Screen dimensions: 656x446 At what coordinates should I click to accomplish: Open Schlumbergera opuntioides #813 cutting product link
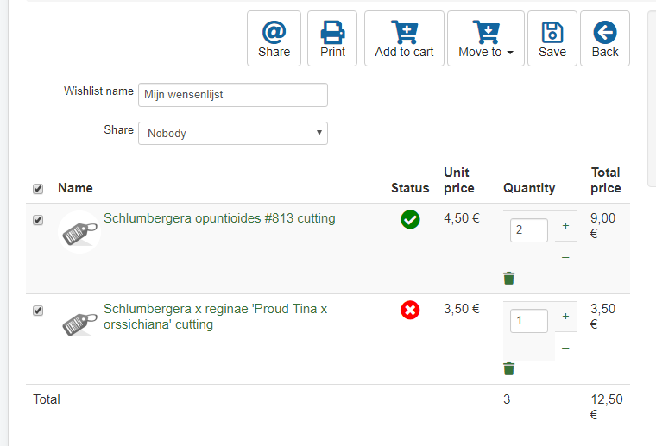(219, 218)
